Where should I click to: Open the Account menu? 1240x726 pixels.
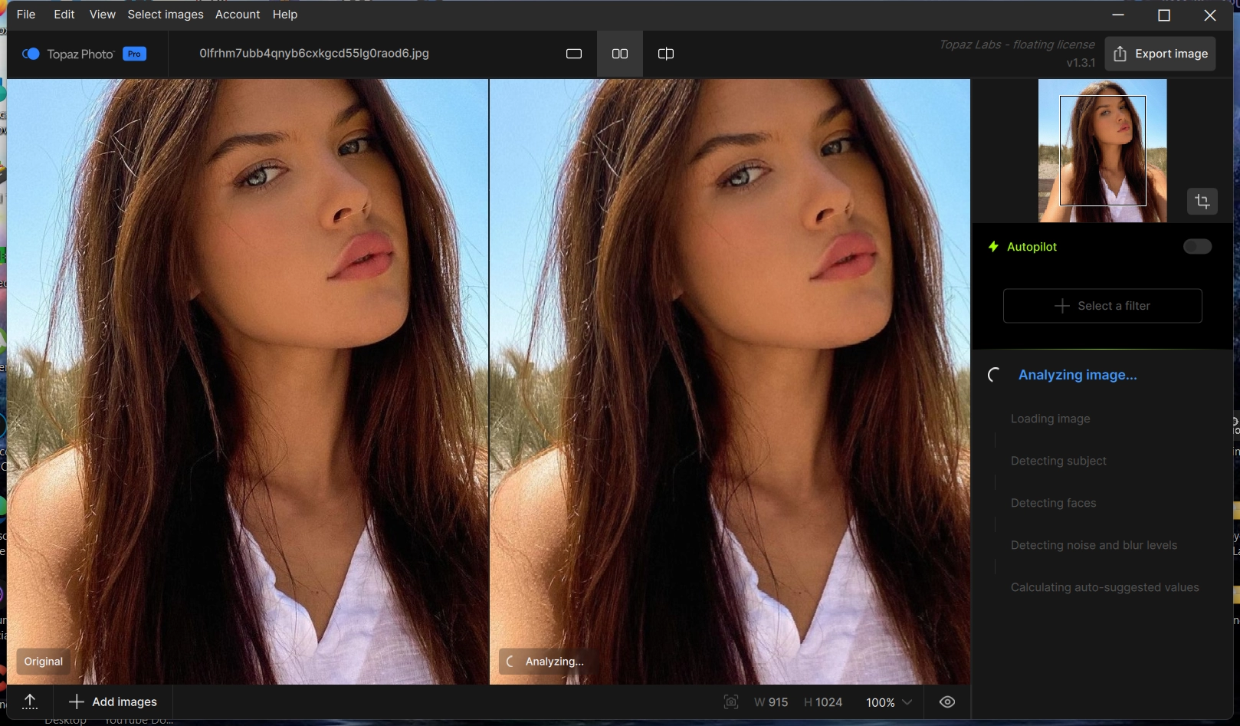click(x=238, y=15)
